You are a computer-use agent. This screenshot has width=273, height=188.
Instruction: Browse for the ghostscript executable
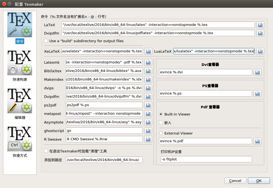pos(148,131)
